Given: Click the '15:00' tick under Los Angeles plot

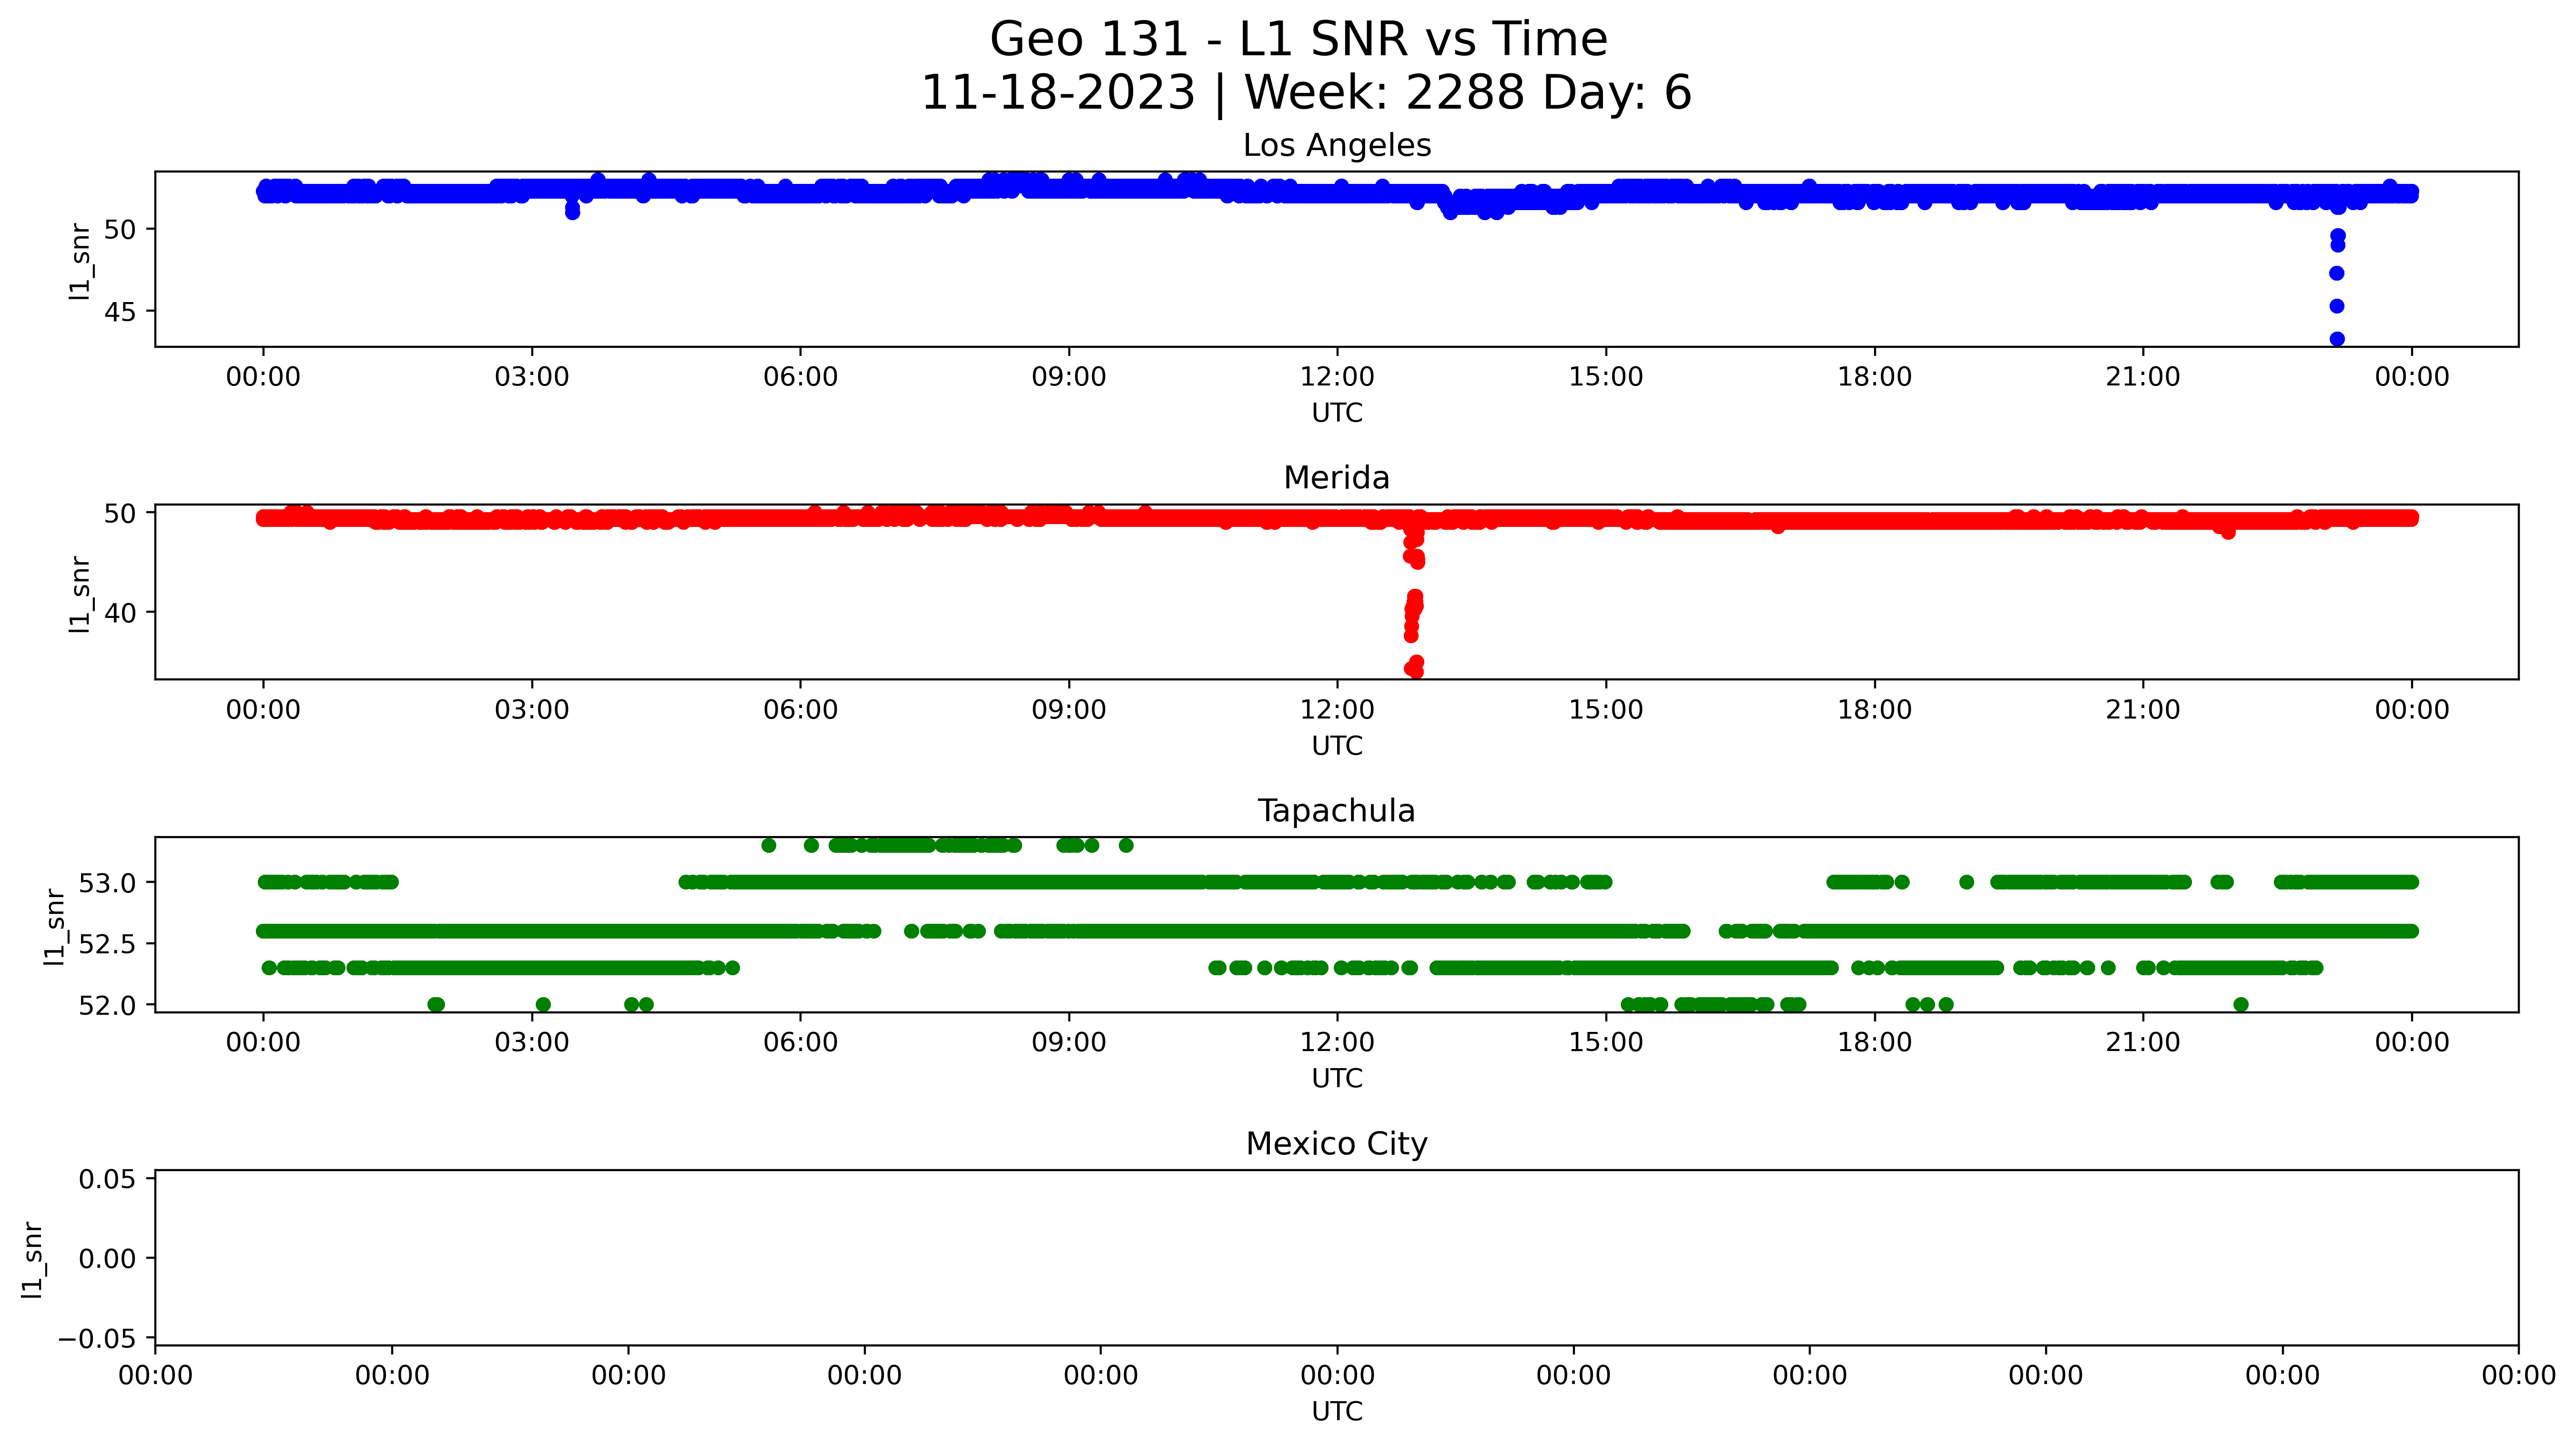Looking at the screenshot, I should click(1606, 378).
